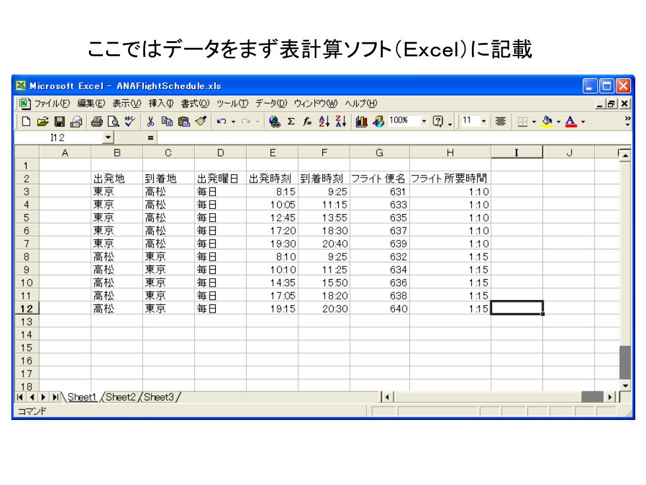Open the Office Assistant help icon

438,121
